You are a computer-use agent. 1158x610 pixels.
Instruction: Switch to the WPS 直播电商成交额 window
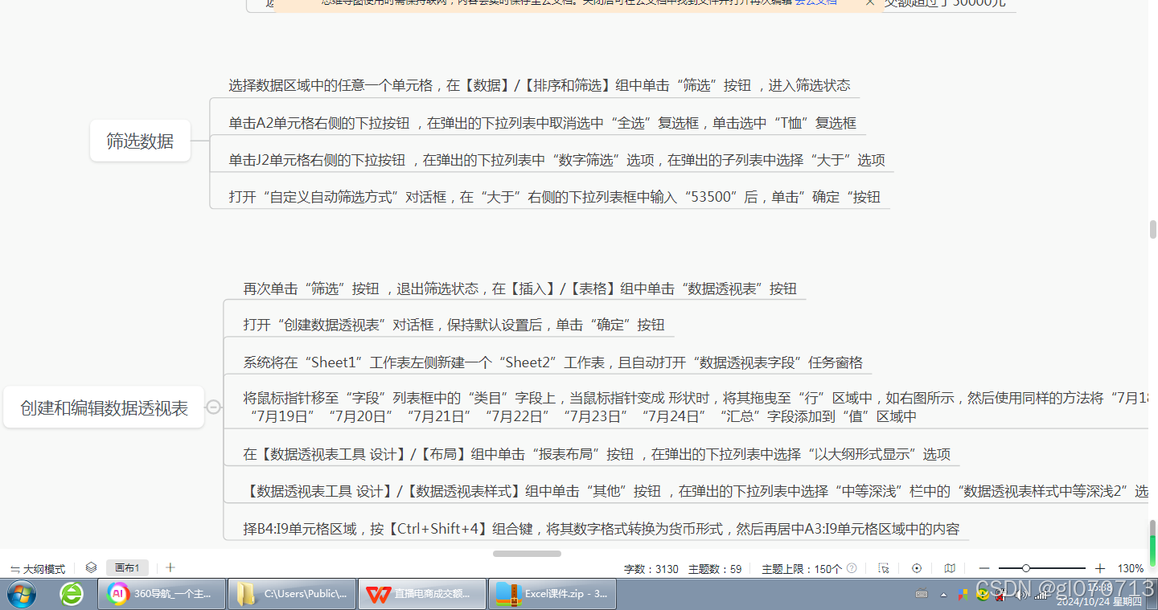point(422,594)
